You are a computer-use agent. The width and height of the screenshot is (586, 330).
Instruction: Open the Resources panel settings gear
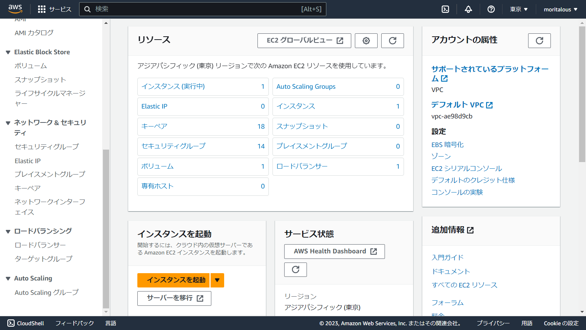(x=366, y=41)
